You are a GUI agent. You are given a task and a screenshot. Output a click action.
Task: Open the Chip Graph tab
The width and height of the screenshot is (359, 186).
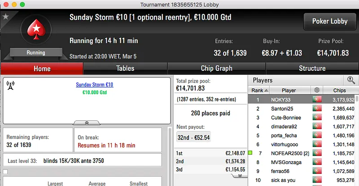coord(216,69)
